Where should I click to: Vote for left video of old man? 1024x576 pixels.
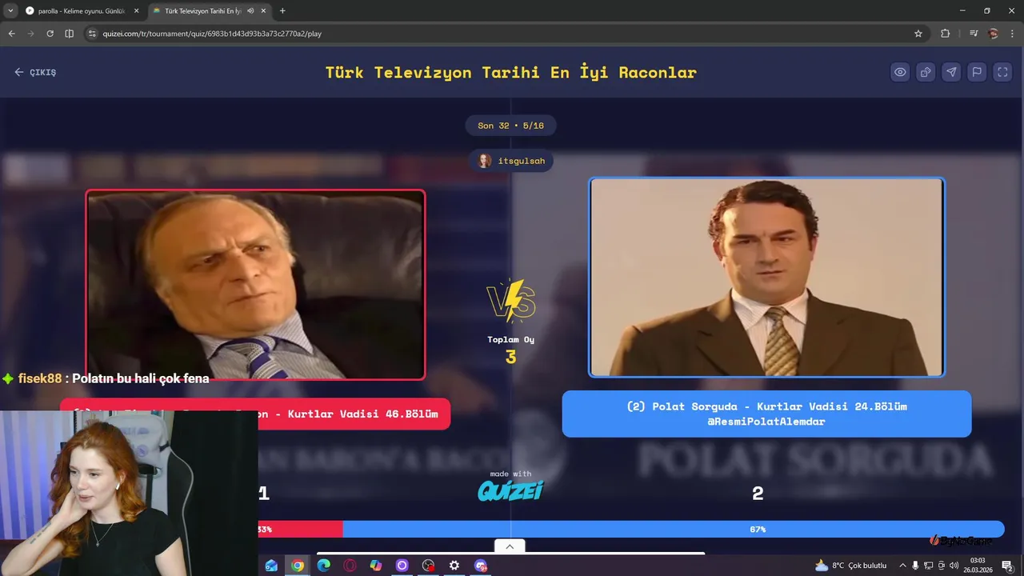tap(255, 285)
